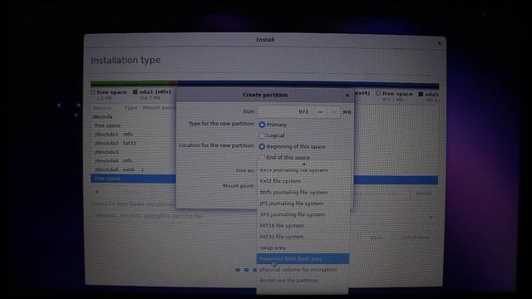Pick physical volume for encryption option
The width and height of the screenshot is (532, 299).
[303, 270]
